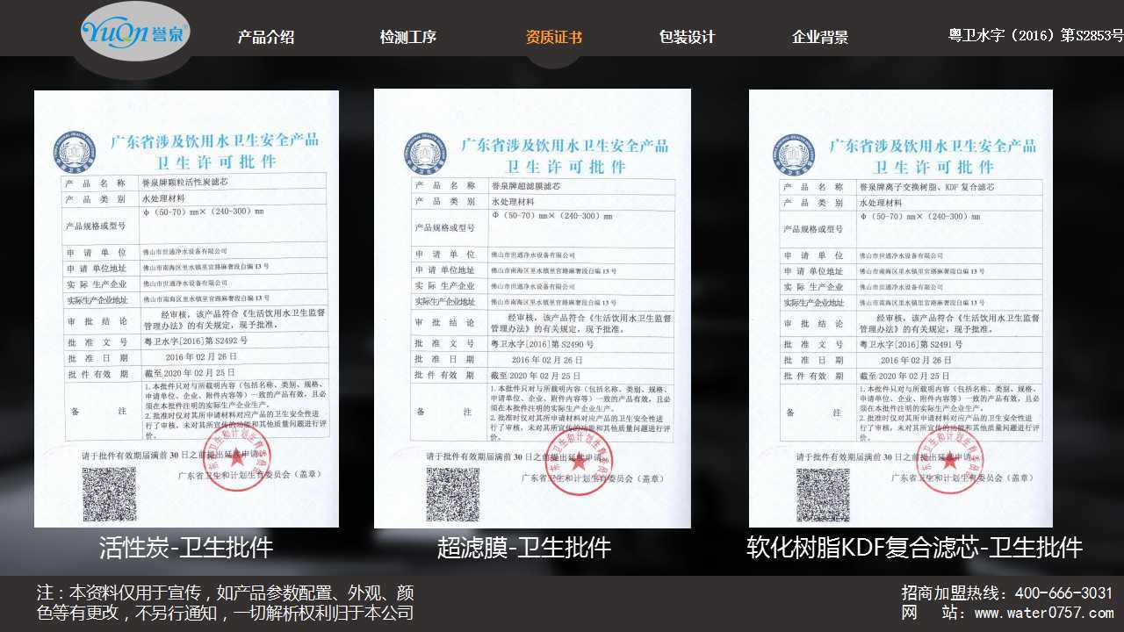Select the 资质证书 tab

coord(554,37)
